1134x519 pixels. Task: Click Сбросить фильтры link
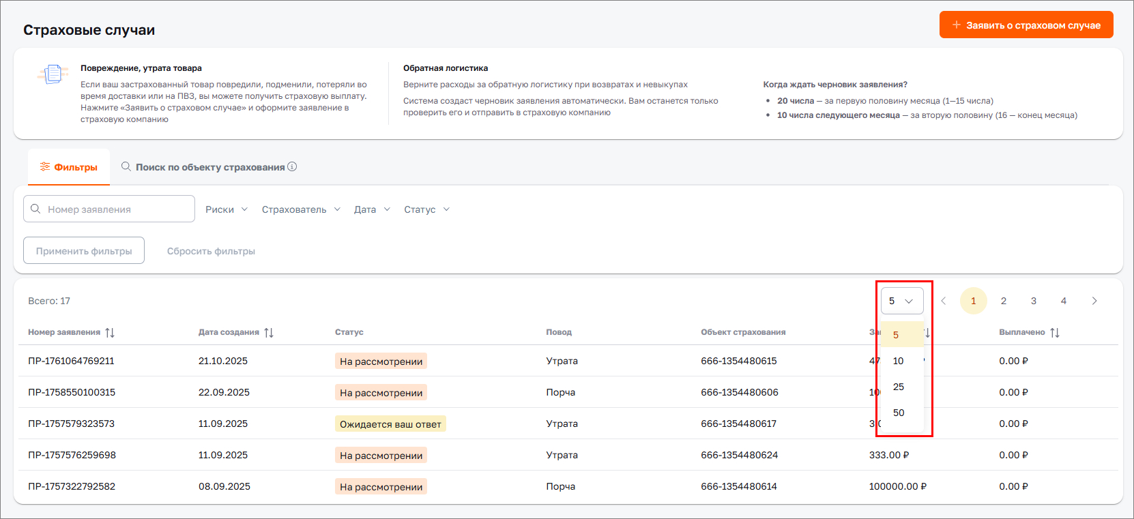[x=211, y=251]
